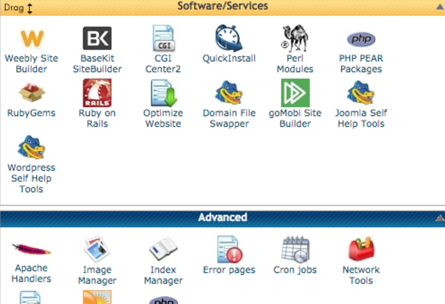
Task: Click the Drag handle on Software/Services
Action: point(18,8)
